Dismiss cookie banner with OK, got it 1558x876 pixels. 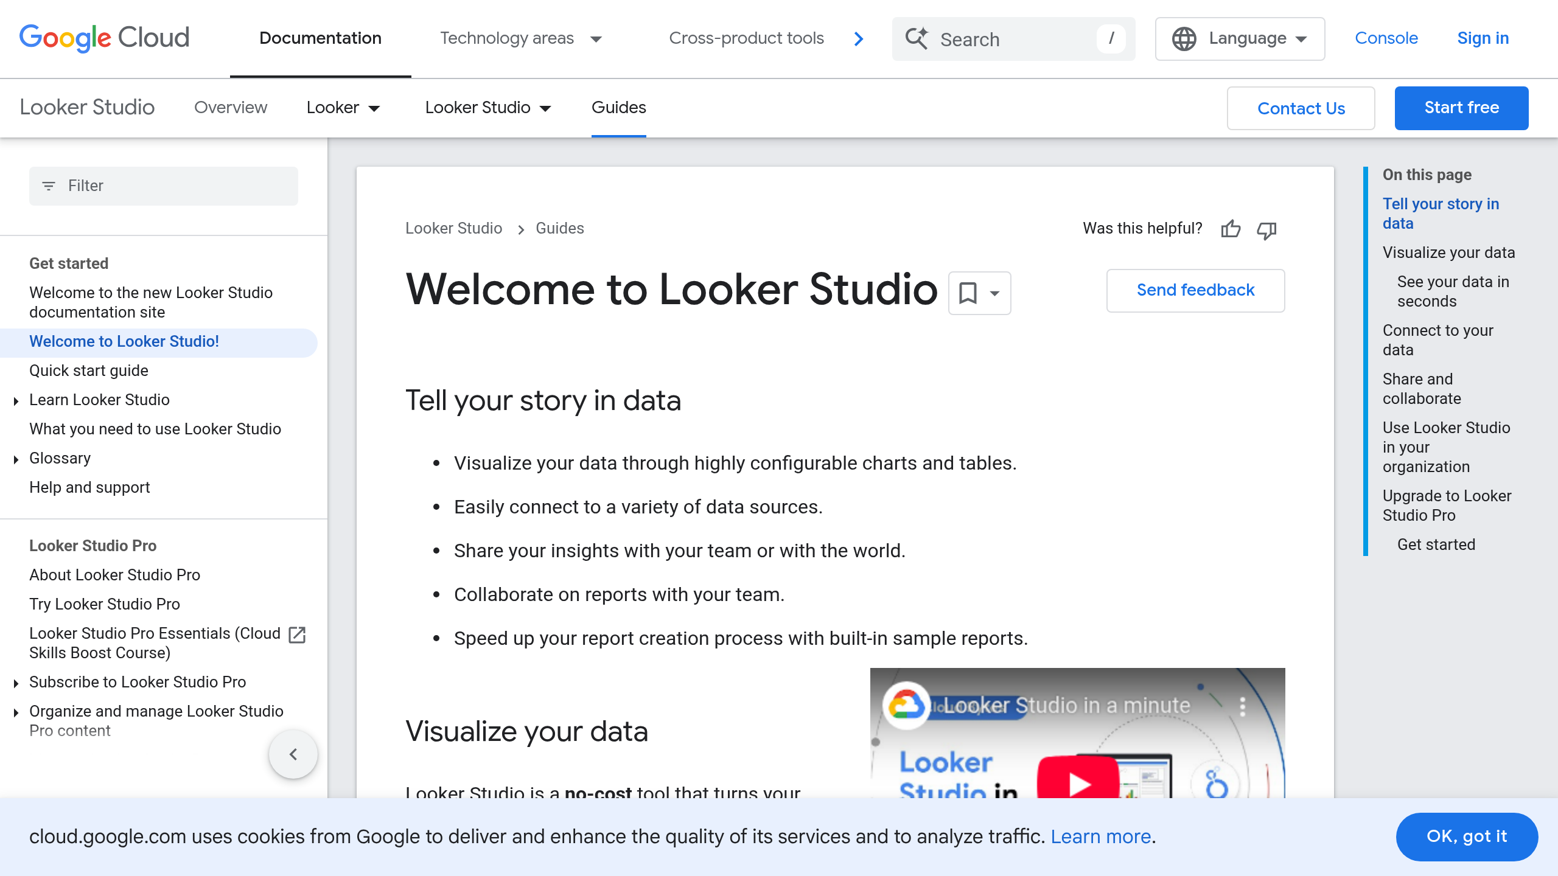click(x=1467, y=836)
